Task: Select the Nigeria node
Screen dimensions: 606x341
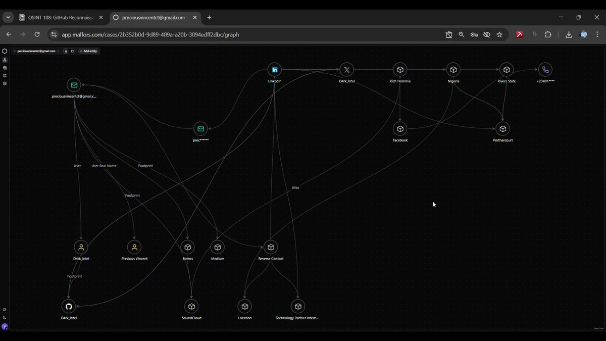Action: pyautogui.click(x=453, y=70)
